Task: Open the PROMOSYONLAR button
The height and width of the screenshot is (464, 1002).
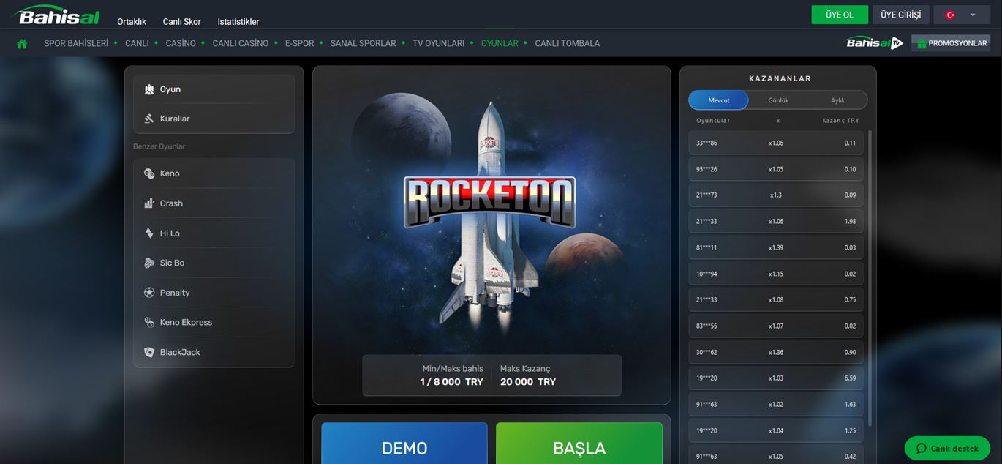Action: pyautogui.click(x=951, y=43)
